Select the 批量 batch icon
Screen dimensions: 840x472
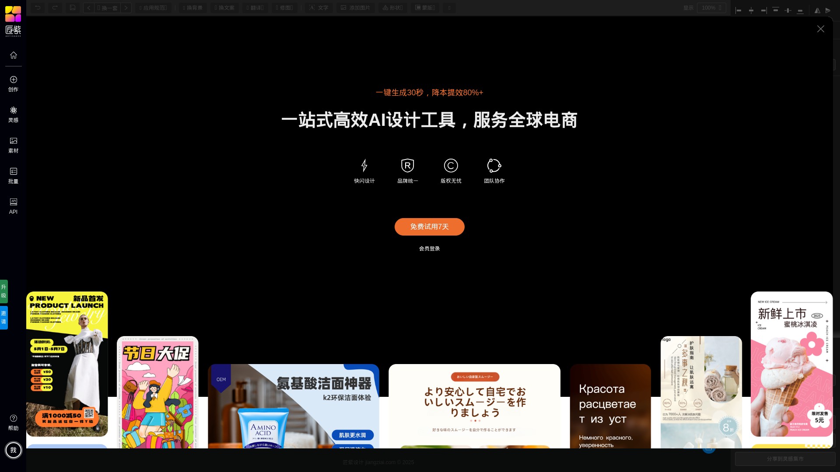pos(13,175)
